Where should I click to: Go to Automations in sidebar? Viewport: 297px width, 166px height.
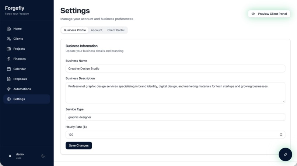click(x=27, y=89)
